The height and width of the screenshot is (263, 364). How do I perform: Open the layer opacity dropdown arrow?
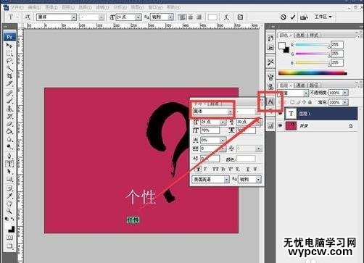click(345, 93)
